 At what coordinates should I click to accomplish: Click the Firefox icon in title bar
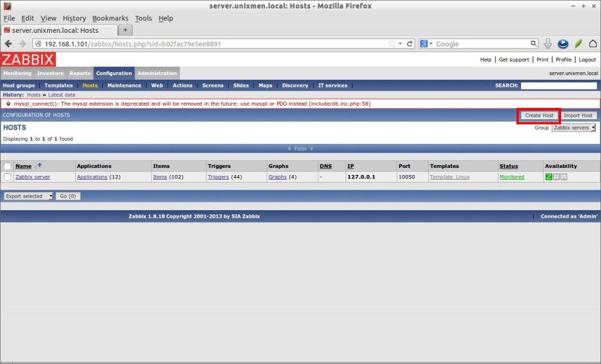click(x=7, y=6)
